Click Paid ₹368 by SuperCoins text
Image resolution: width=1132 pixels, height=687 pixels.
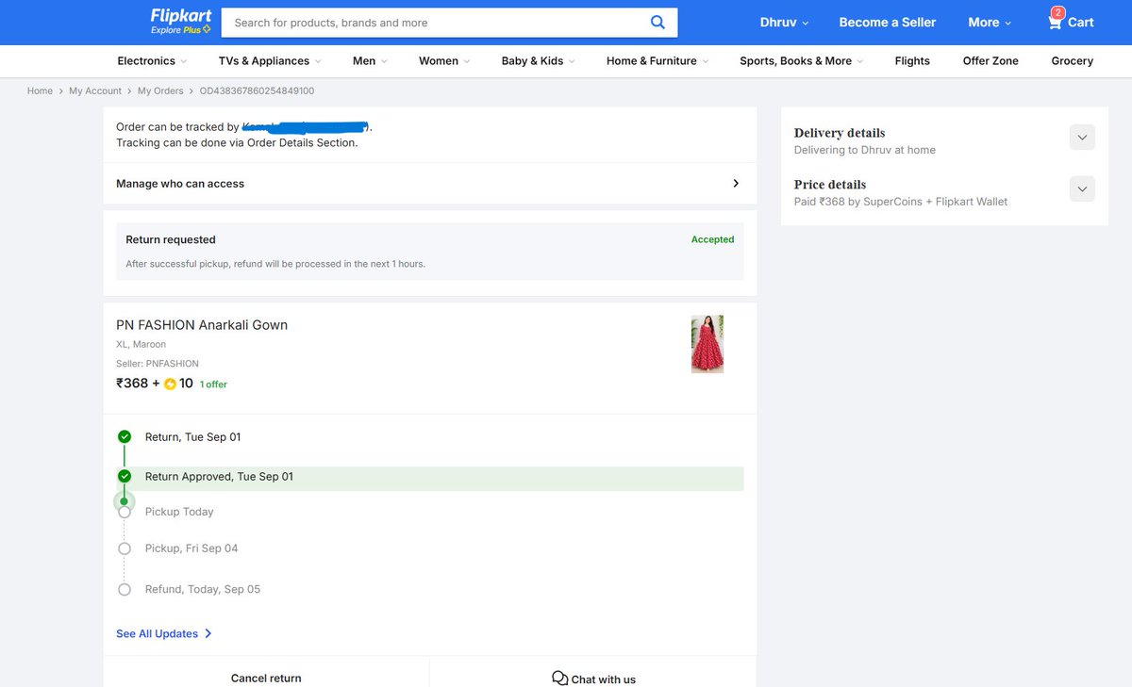pyautogui.click(x=901, y=202)
